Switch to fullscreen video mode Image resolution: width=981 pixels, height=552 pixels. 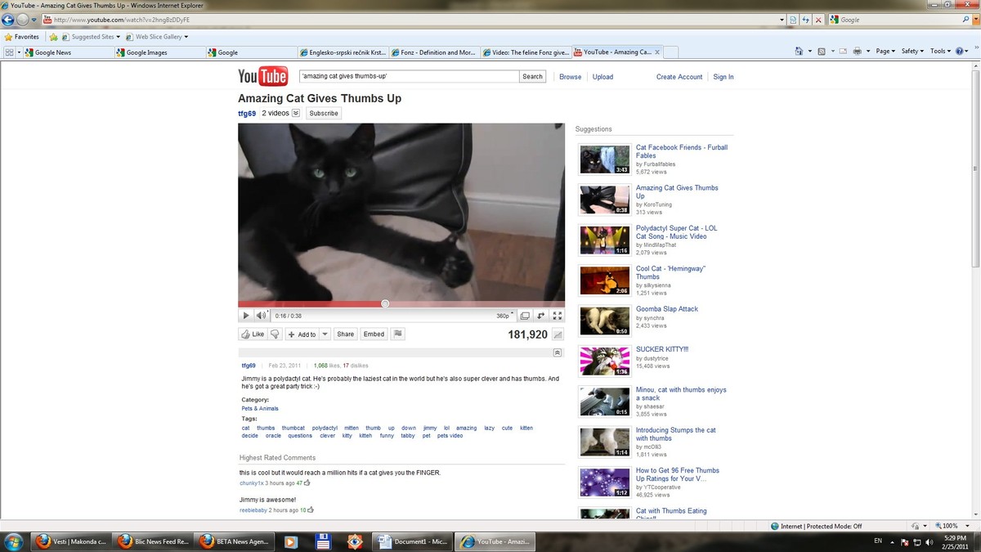558,316
